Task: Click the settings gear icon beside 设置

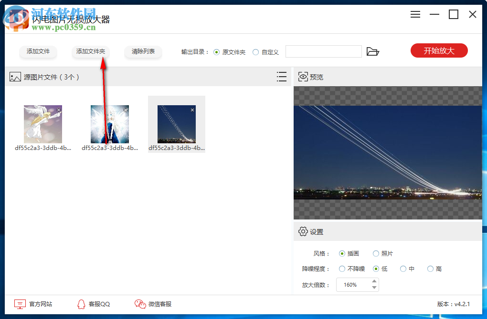Action: click(303, 231)
